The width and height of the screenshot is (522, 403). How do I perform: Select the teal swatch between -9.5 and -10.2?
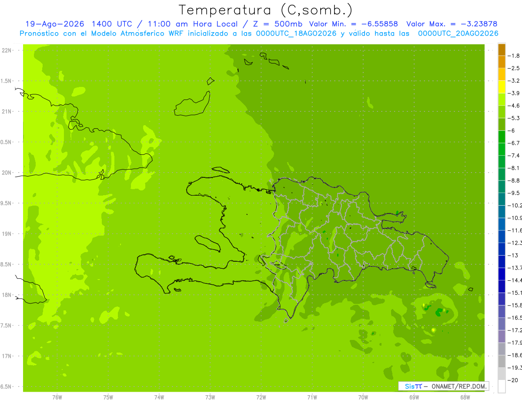tap(502, 199)
